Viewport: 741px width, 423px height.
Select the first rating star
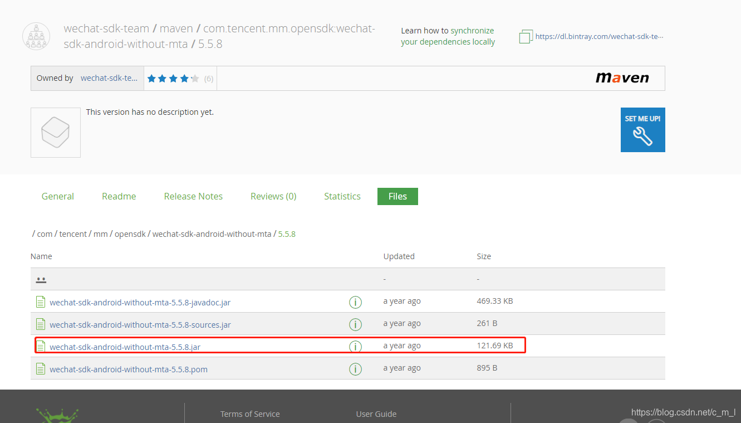(151, 79)
